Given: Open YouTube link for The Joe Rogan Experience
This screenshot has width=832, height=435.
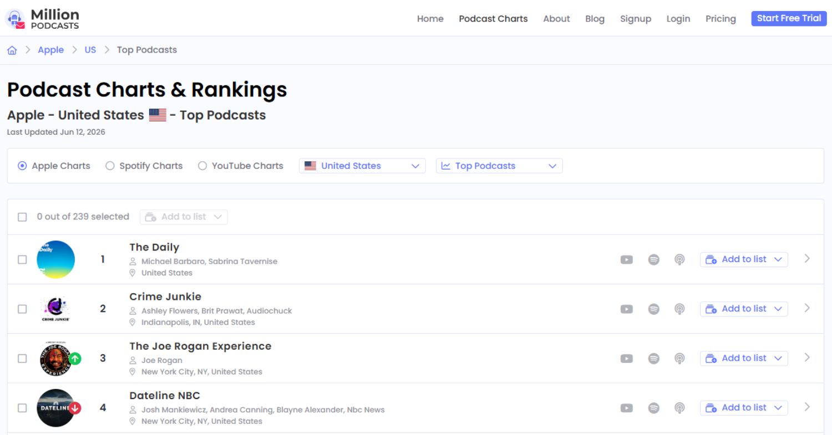Looking at the screenshot, I should (x=627, y=358).
